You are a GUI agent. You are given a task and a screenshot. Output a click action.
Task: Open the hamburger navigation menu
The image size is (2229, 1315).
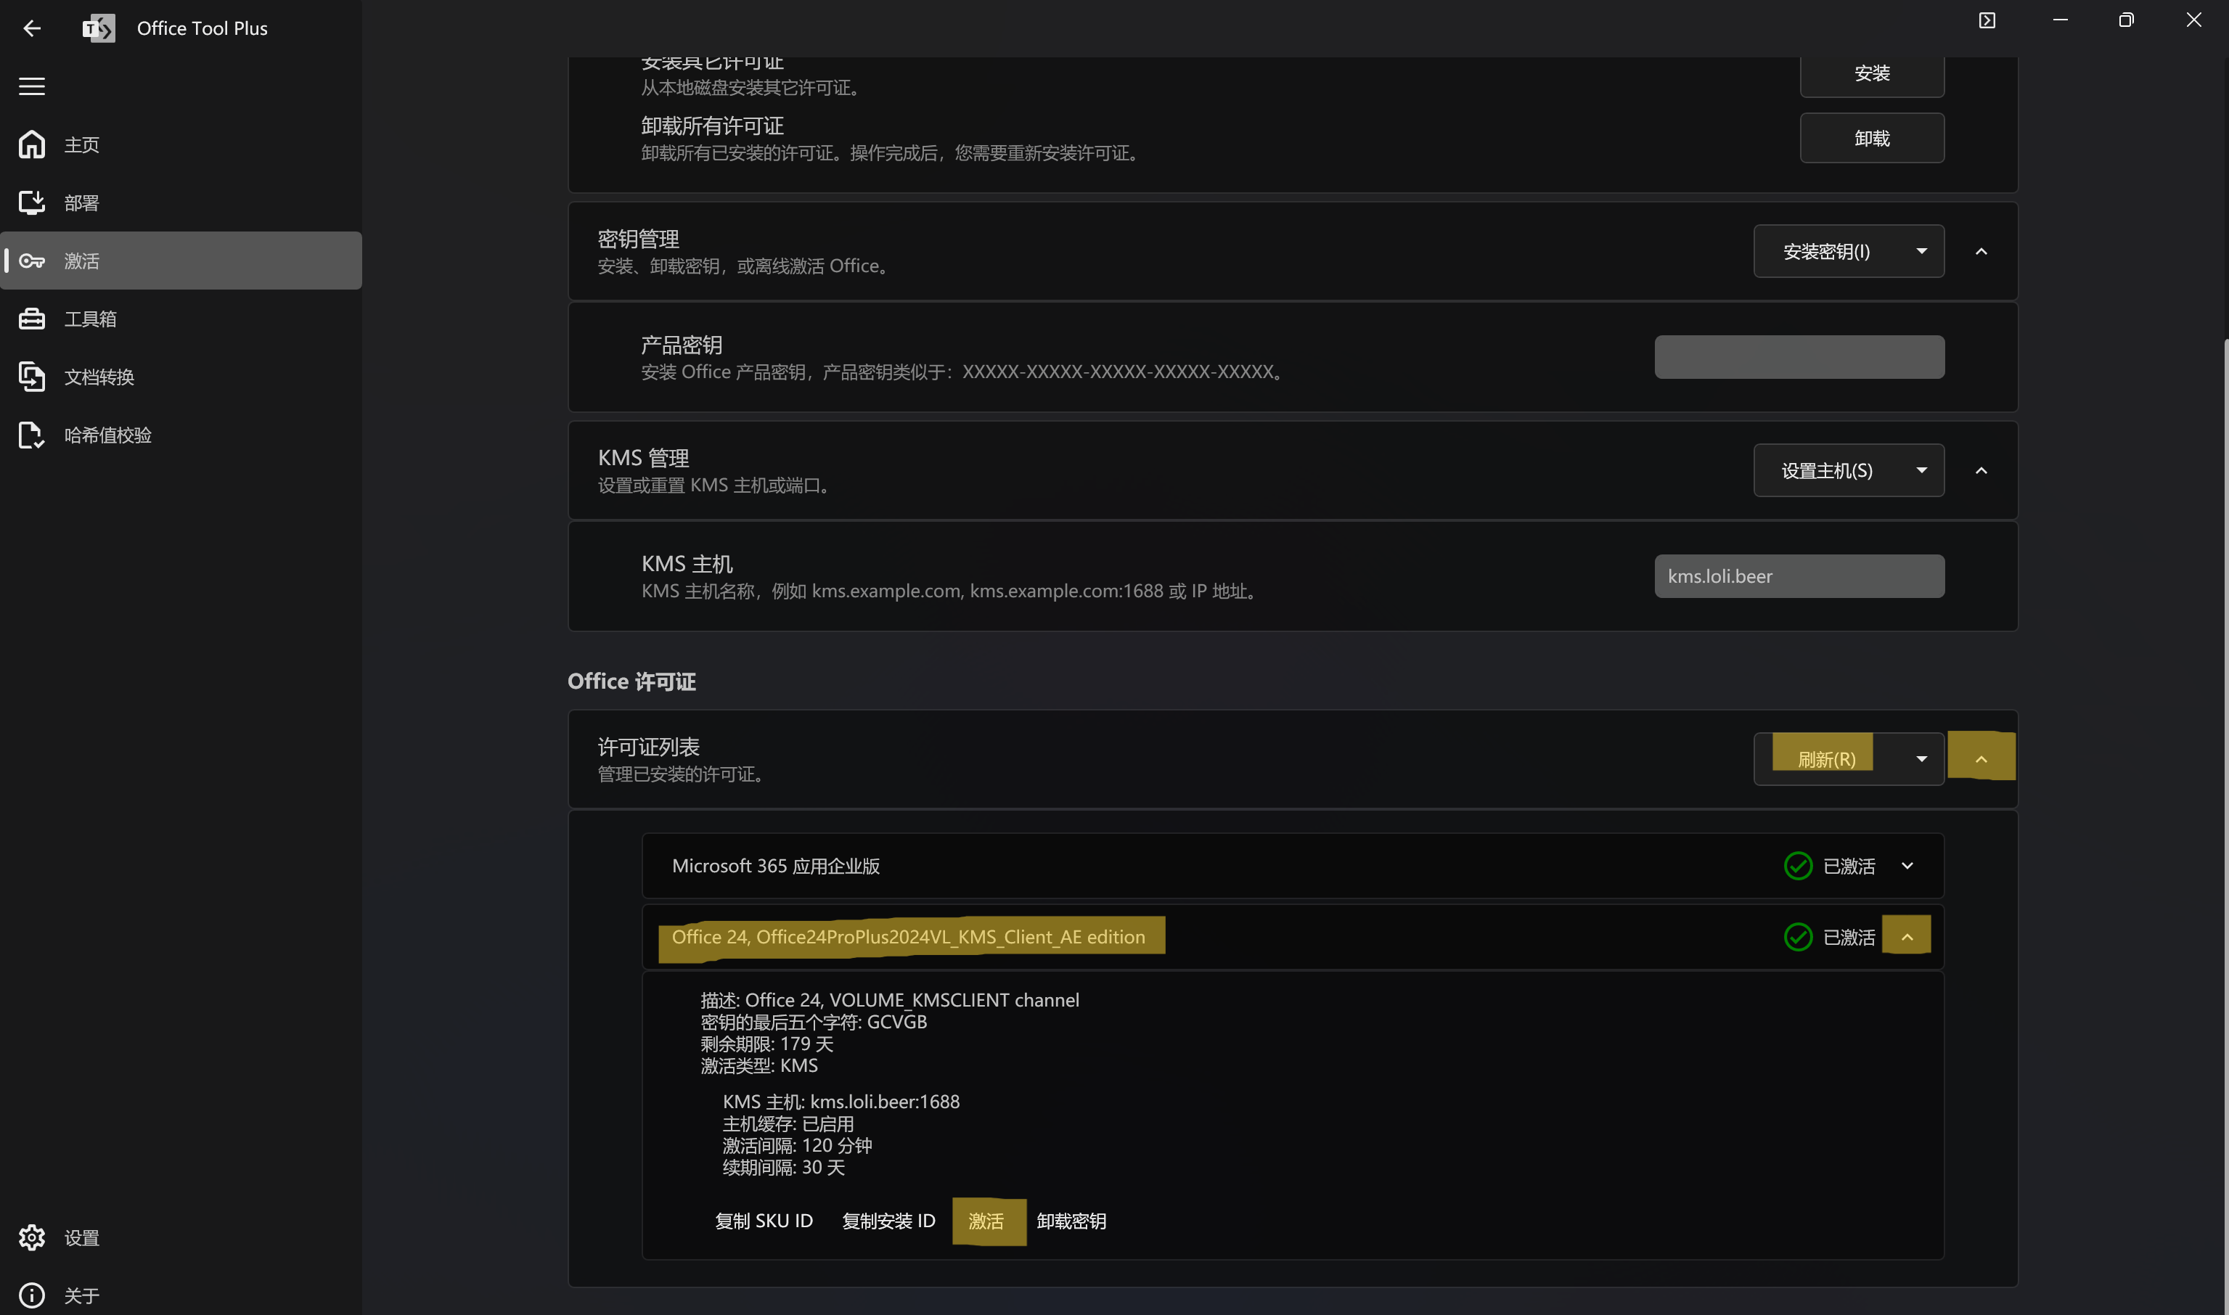pos(31,86)
